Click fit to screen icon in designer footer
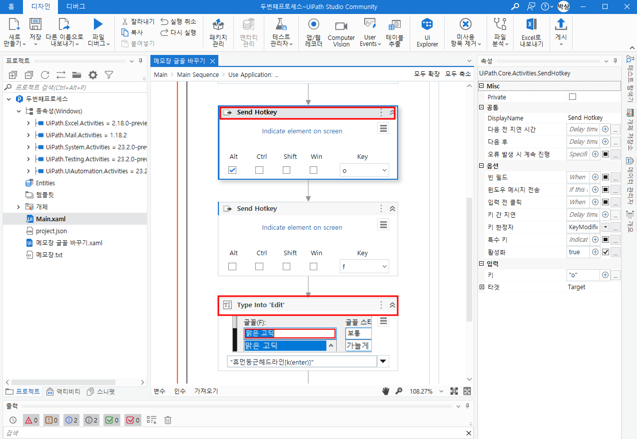This screenshot has width=637, height=439. point(454,391)
